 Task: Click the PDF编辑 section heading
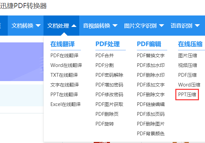tap(149, 44)
